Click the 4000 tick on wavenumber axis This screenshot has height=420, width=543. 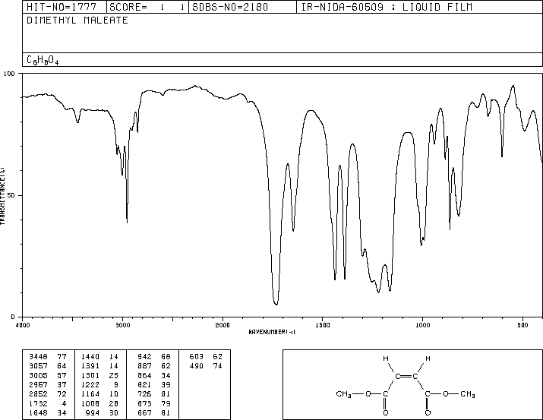point(23,325)
